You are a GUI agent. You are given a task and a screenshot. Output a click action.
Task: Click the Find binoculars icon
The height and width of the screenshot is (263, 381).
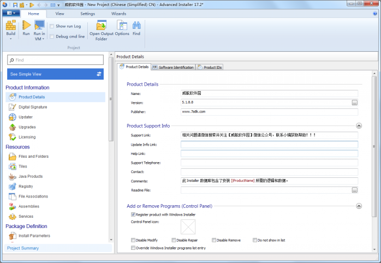tap(136, 25)
